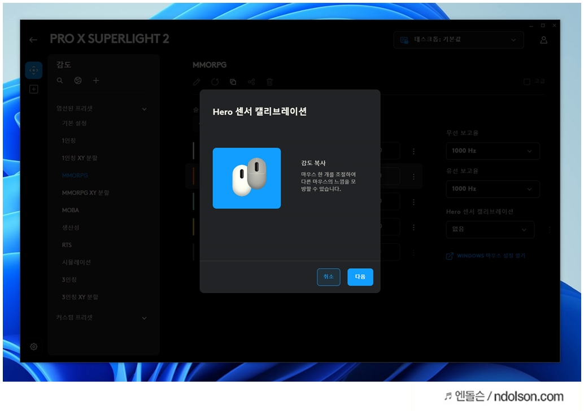This screenshot has height=411, width=584.
Task: Open three-dot menu on the grey-marked DPI row
Action: tap(414, 151)
